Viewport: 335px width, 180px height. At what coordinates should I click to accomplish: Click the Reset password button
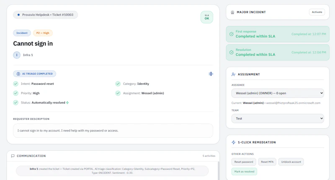coord(244,162)
